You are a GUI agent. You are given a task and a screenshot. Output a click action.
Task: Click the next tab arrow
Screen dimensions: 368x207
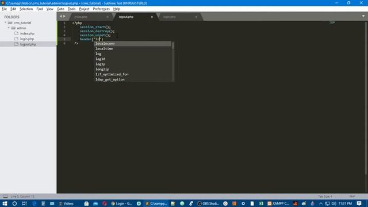coord(64,17)
